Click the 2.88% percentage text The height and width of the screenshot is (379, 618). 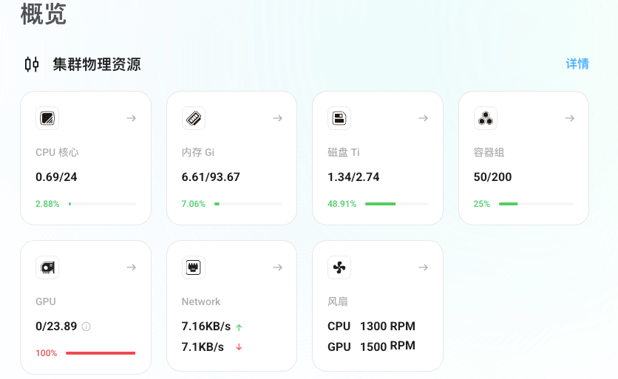(x=47, y=204)
